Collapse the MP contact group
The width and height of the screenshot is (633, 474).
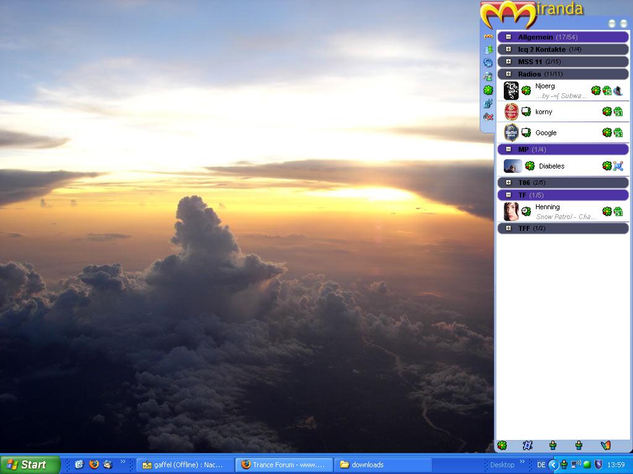(508, 149)
